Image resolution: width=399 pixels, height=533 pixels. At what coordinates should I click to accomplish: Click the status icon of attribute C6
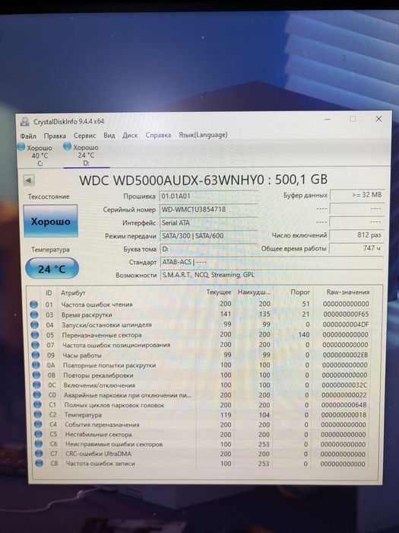click(x=39, y=444)
